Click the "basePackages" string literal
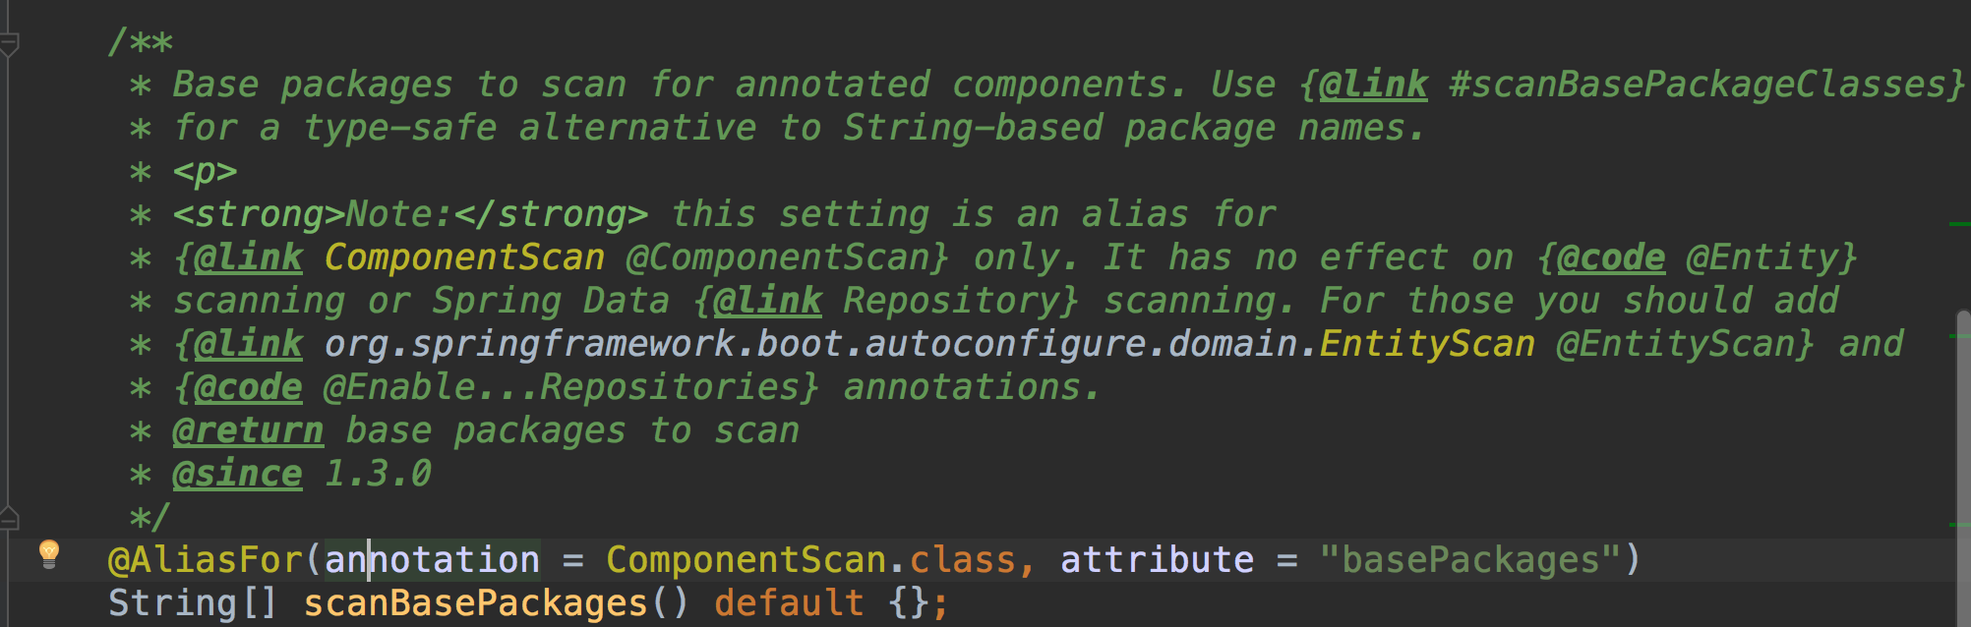 [1470, 560]
